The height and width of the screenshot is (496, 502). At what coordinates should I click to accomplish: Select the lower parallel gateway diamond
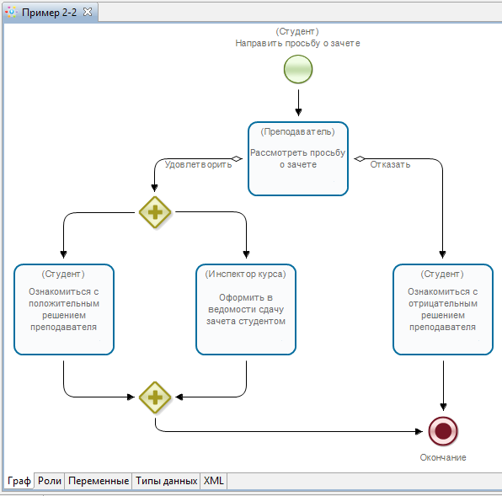155,397
